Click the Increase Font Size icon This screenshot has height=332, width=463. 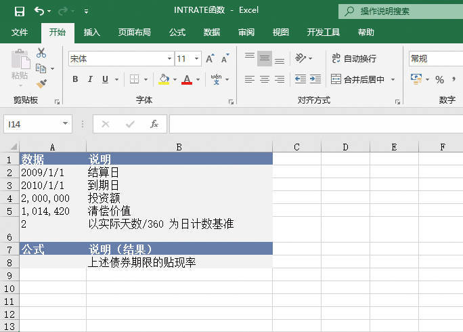tap(210, 59)
